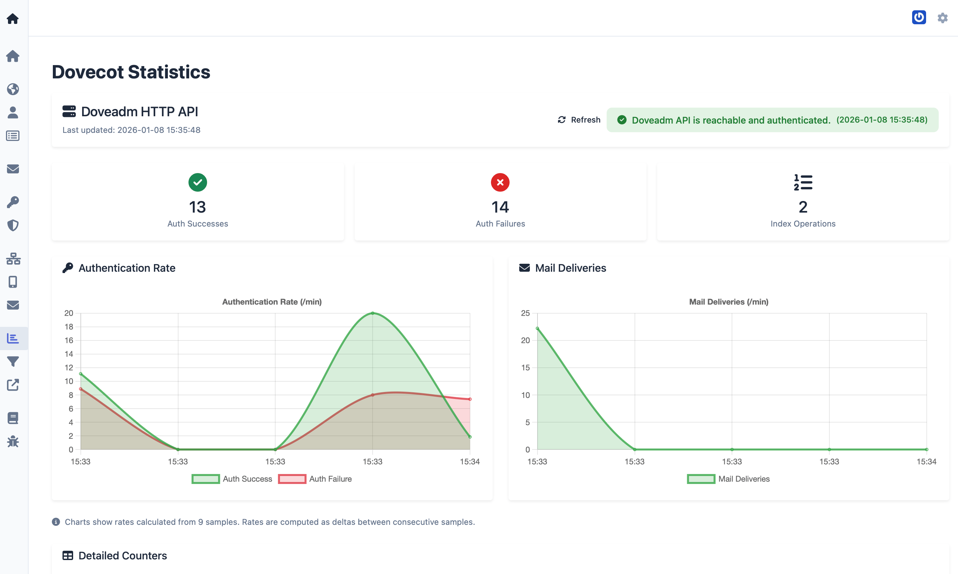This screenshot has width=958, height=574.
Task: Open the bug debug sidebar icon
Action: pyautogui.click(x=13, y=441)
